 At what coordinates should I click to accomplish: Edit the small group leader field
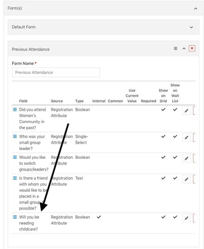pos(187,138)
